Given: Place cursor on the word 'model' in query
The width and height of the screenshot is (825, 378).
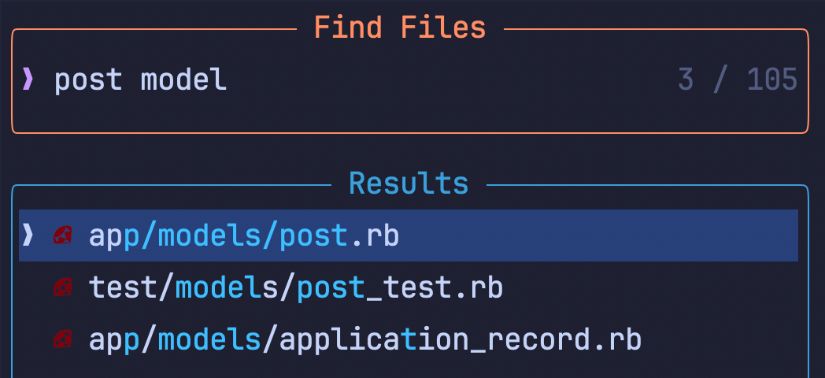Looking at the screenshot, I should 183,80.
